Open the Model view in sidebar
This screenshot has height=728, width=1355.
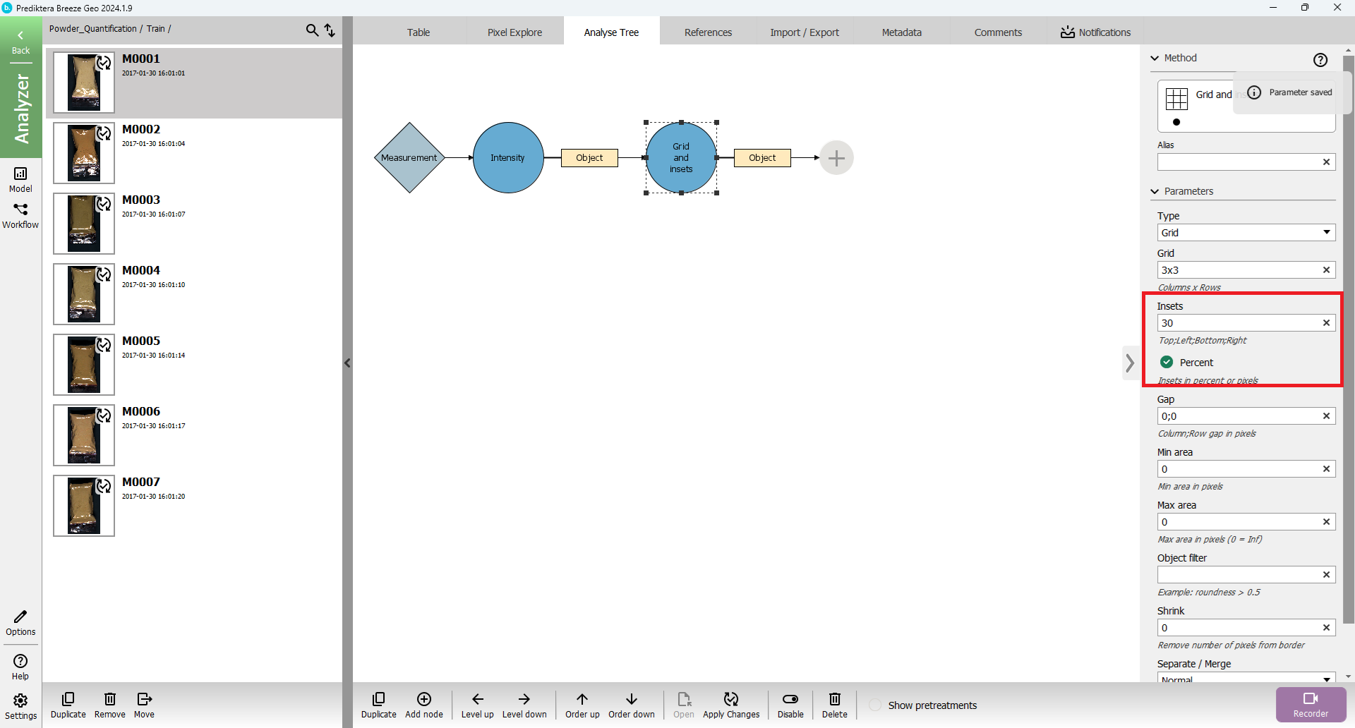(20, 178)
